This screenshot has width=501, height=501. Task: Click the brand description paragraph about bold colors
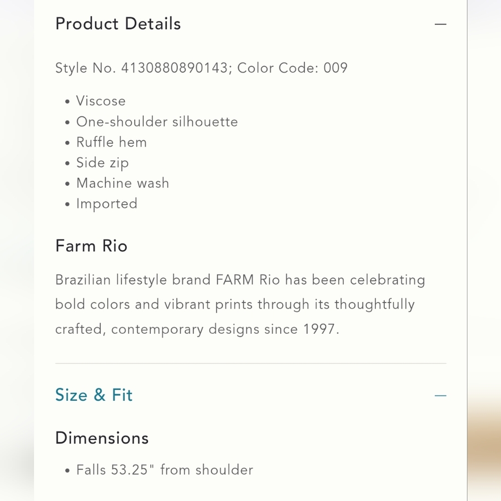pyautogui.click(x=234, y=304)
